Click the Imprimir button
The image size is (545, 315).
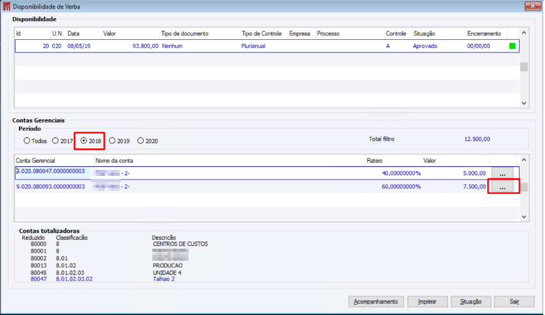427,301
